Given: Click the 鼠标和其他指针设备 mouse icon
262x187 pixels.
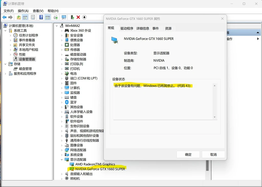Looking at the screenshot, I should (67, 136).
